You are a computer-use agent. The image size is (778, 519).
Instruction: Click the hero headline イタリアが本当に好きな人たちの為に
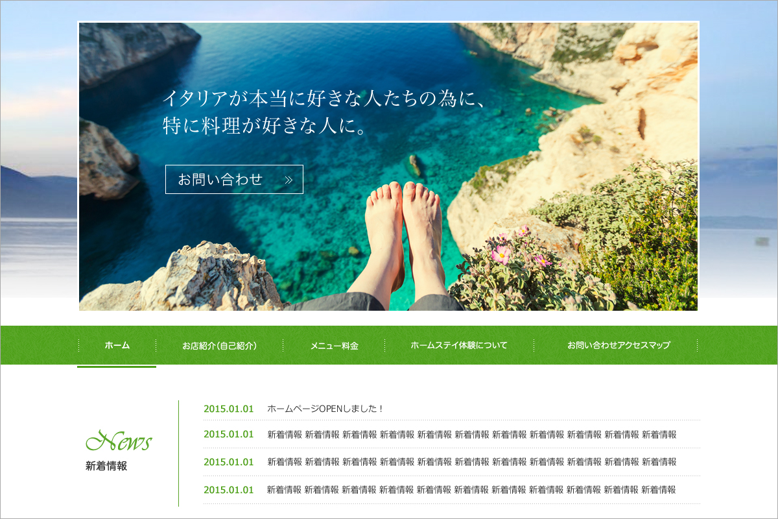(x=324, y=99)
